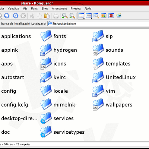Select the vim folder icon
Viewport: 149px width, 149px height.
tap(98, 91)
